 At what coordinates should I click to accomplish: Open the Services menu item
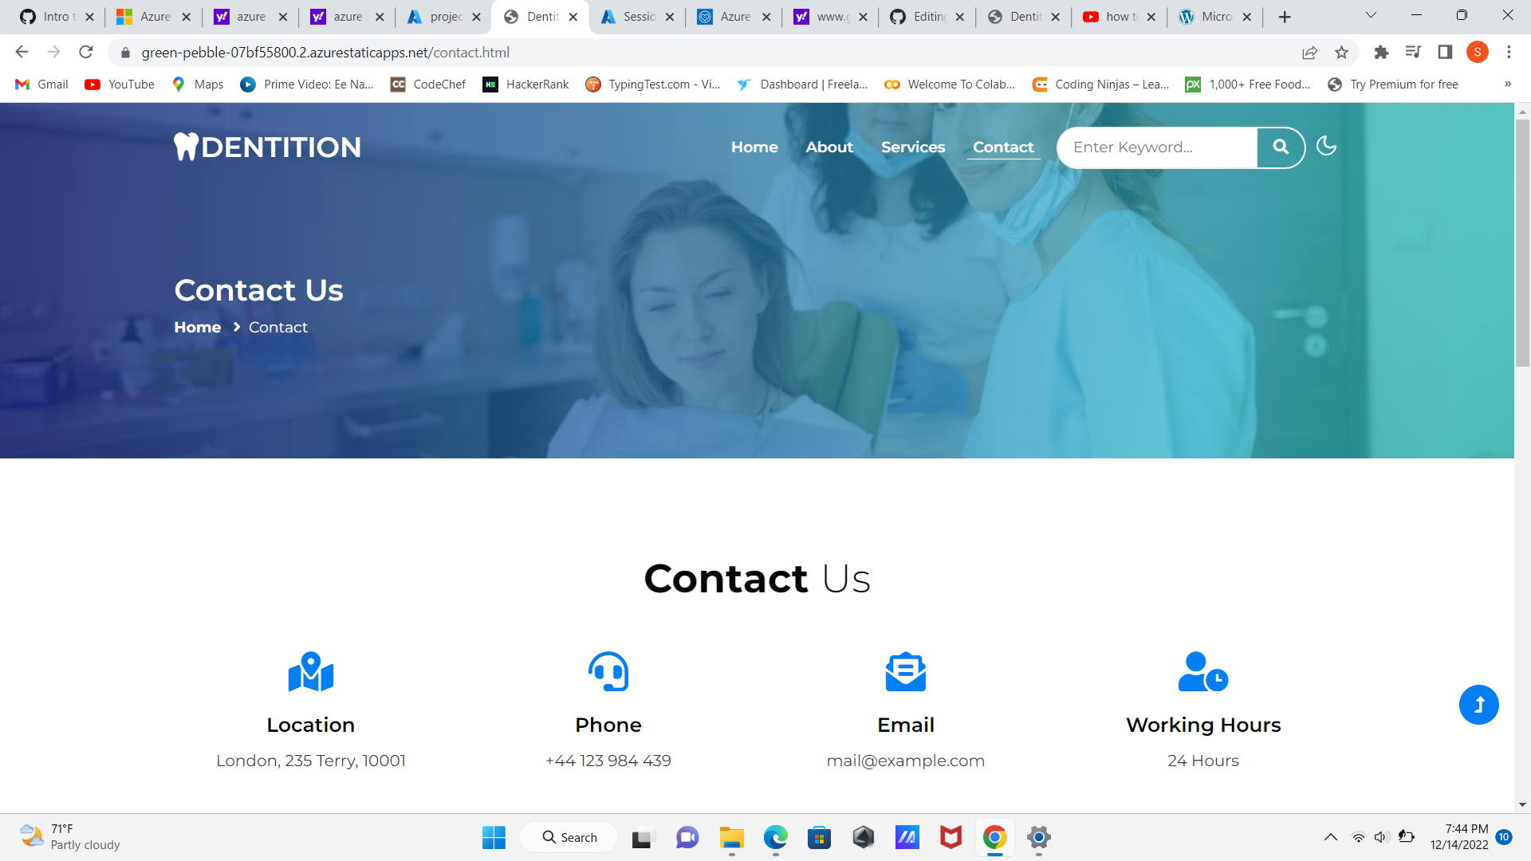(x=913, y=147)
